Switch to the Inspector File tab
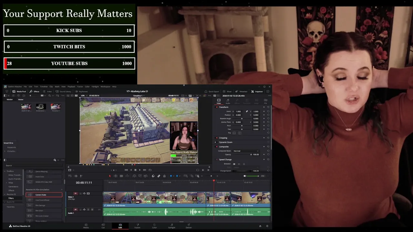This screenshot has width=413, height=232. 266,101
